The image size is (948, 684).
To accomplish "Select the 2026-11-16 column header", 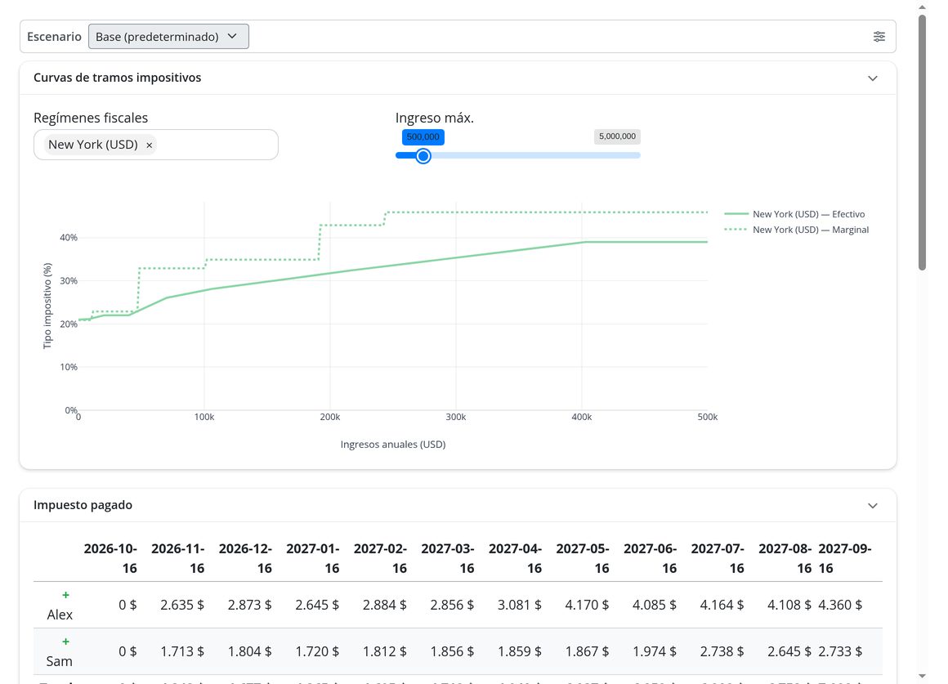I will point(178,558).
